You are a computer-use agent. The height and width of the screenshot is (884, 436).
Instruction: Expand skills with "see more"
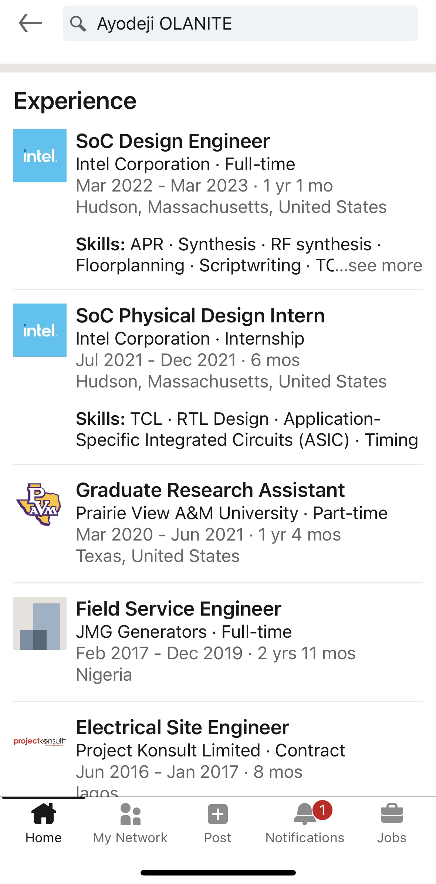[385, 265]
